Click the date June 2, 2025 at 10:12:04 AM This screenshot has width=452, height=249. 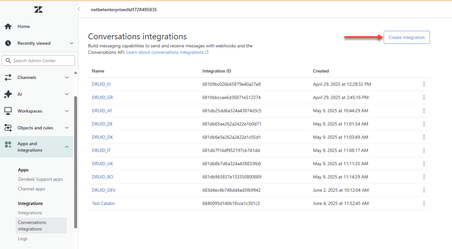click(x=341, y=190)
